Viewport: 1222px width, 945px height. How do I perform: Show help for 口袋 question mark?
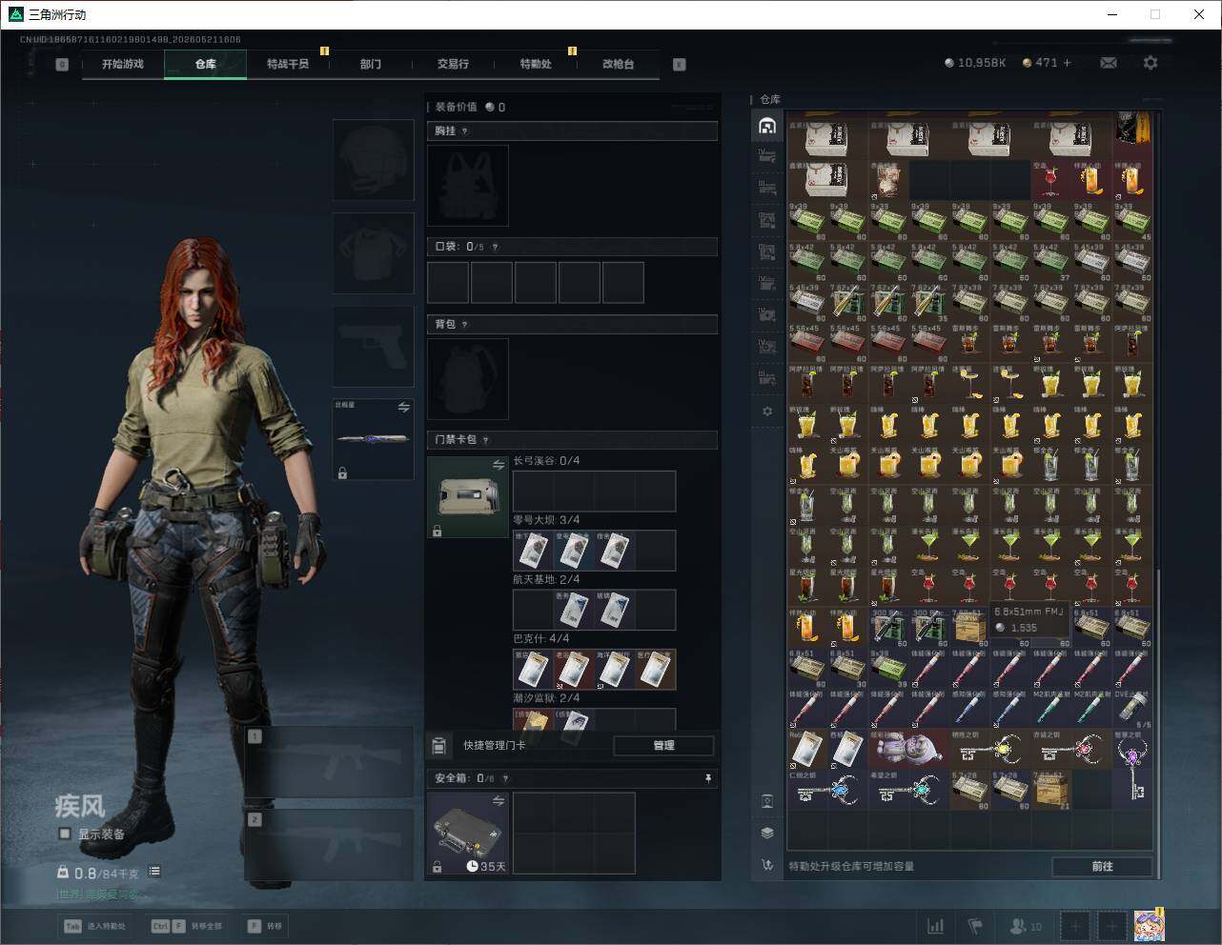coord(495,247)
